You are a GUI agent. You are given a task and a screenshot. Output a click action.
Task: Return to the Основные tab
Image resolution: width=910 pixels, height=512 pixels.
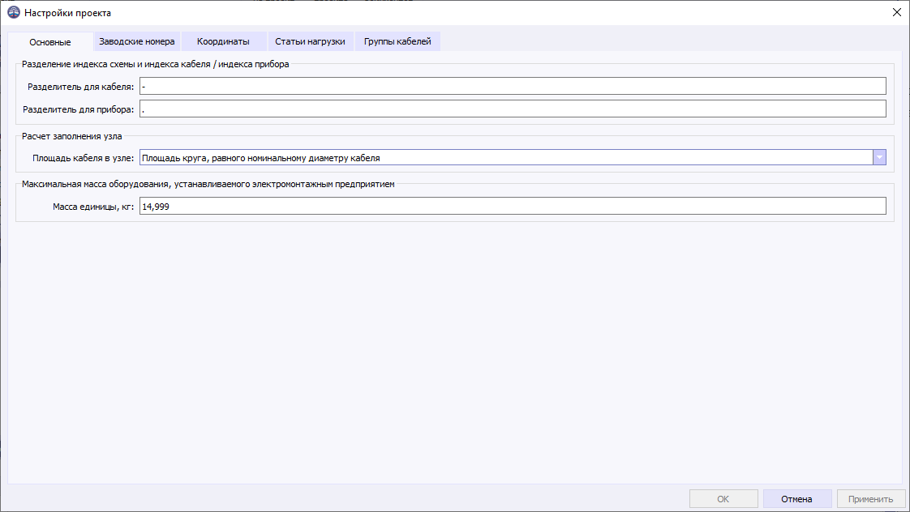point(53,41)
